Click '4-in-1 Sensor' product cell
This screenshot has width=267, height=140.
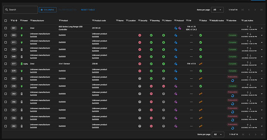tap(64, 64)
